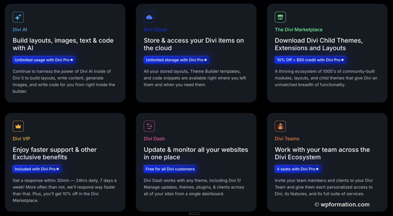Click paragraph 'Continue to harness the power of Divi AI'
The height and width of the screenshot is (216, 393).
point(64,81)
